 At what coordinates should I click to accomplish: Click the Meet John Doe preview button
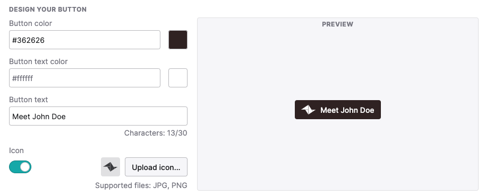point(338,110)
